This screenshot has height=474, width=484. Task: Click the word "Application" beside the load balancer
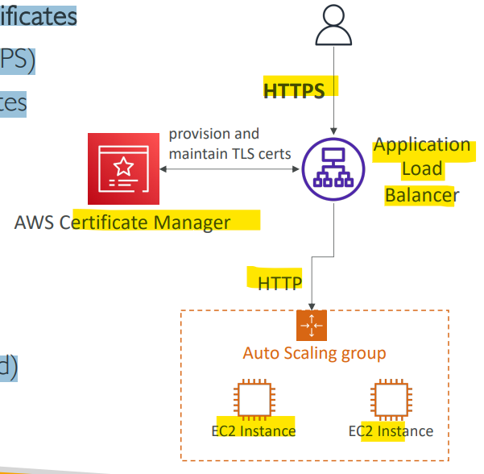422,145
